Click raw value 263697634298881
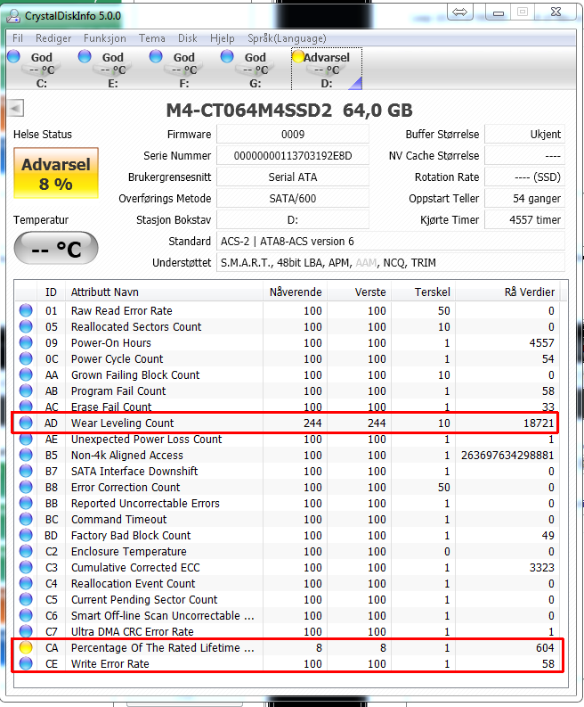Screen dimensions: 584x707 (507, 455)
